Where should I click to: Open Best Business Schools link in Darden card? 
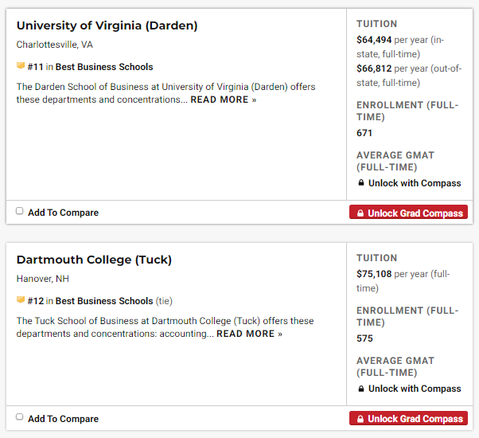tap(104, 67)
